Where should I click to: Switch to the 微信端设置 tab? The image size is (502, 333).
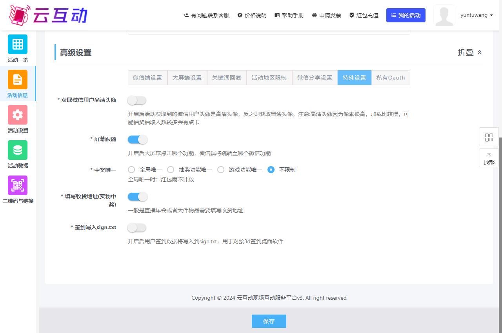(x=147, y=78)
